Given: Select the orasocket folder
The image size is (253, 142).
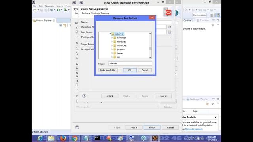Looking at the screenshot, I should 122,45.
